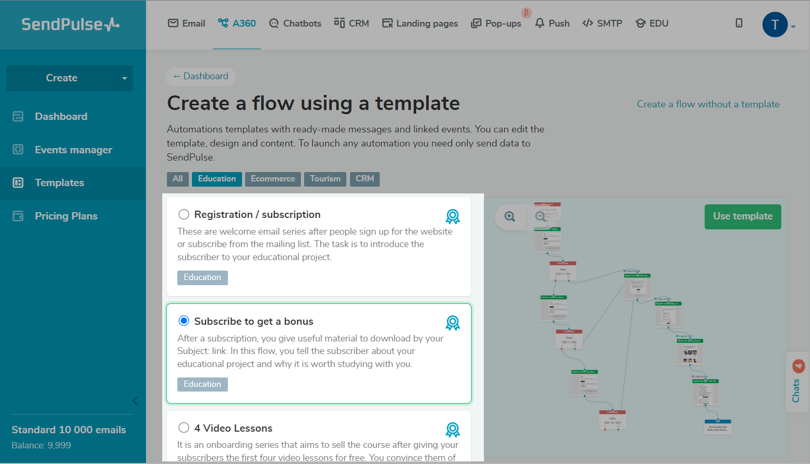Open Create a flow without a template link

pos(708,104)
